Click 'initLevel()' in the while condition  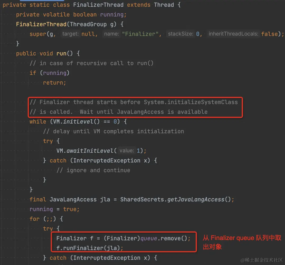(x=81, y=122)
